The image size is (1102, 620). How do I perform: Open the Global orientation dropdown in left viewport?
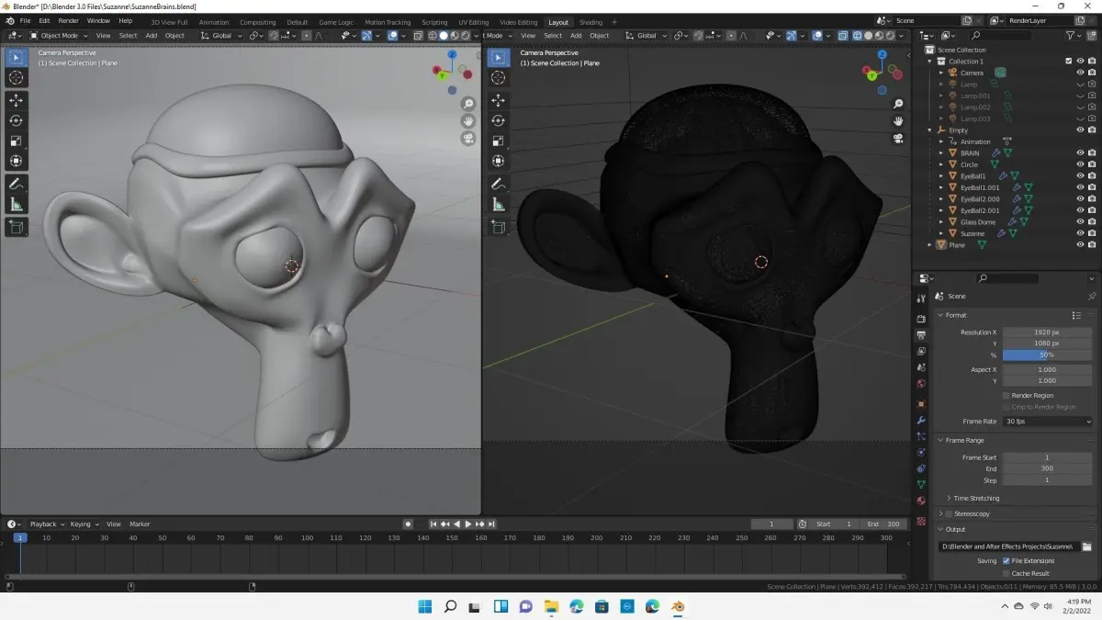[x=220, y=36]
